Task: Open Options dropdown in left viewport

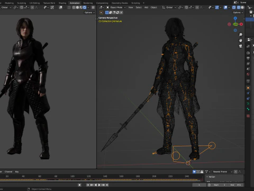Action: (89, 13)
